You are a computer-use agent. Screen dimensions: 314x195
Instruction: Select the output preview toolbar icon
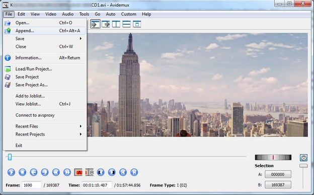click(x=106, y=24)
